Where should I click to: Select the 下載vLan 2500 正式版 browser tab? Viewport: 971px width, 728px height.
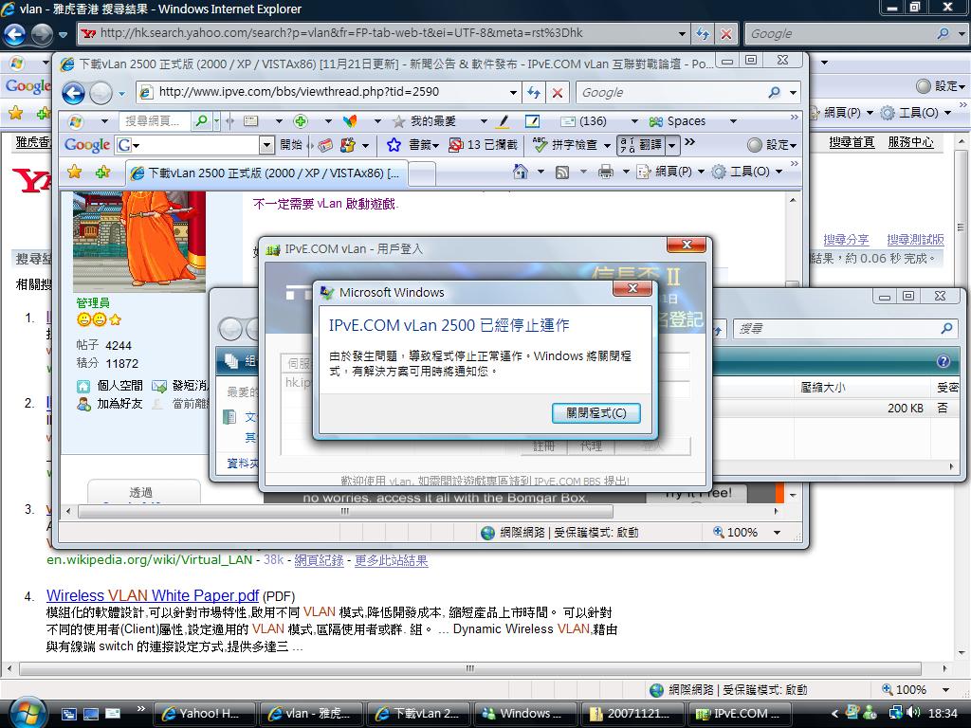click(266, 173)
